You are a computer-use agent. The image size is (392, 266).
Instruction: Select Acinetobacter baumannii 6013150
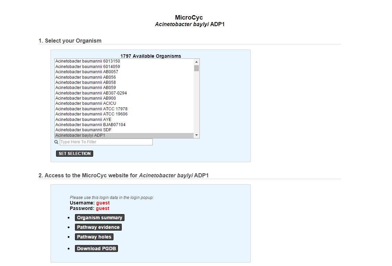click(x=124, y=61)
